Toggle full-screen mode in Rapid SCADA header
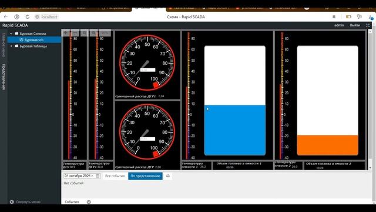376x212 pixels. 368,25
